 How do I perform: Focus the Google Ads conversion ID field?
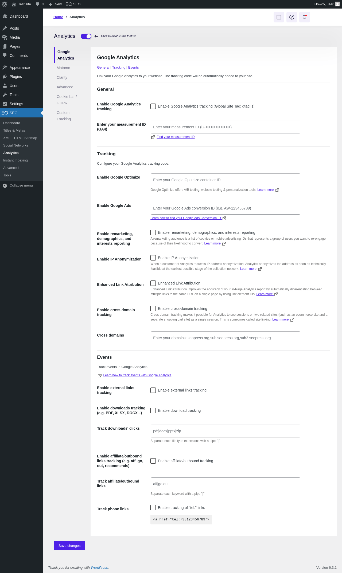[x=226, y=208]
